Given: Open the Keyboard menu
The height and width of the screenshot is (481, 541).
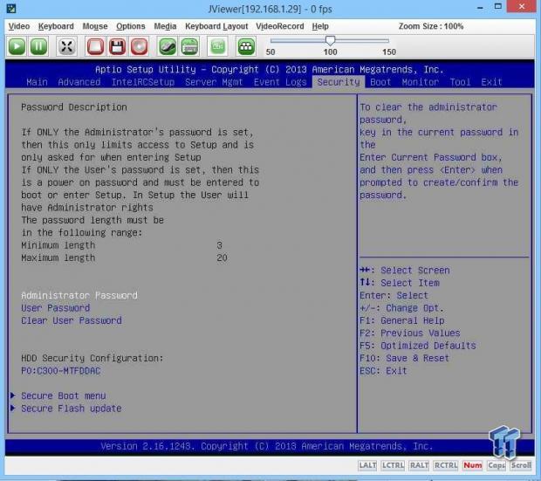Looking at the screenshot, I should (56, 26).
